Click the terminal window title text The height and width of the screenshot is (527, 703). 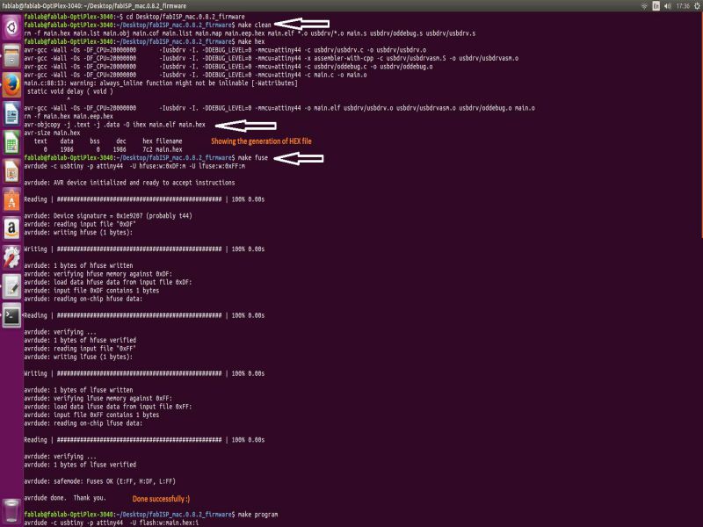pos(94,6)
